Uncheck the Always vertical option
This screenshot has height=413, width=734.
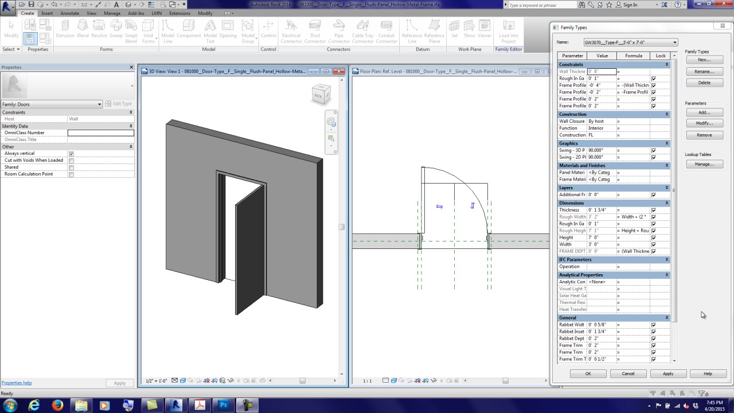(x=71, y=153)
